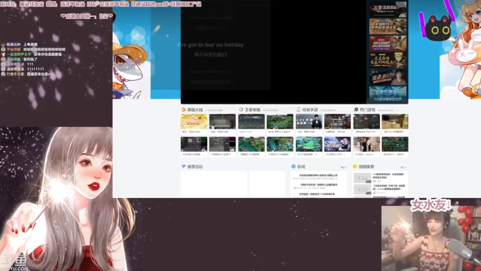Click chat message '笑死我了'

tap(31, 59)
